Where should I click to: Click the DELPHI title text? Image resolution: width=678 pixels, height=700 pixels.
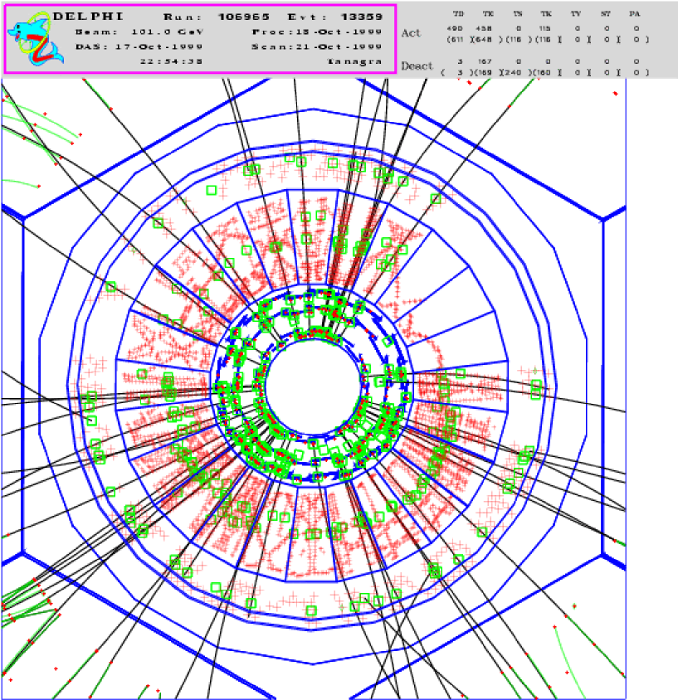pyautogui.click(x=78, y=16)
